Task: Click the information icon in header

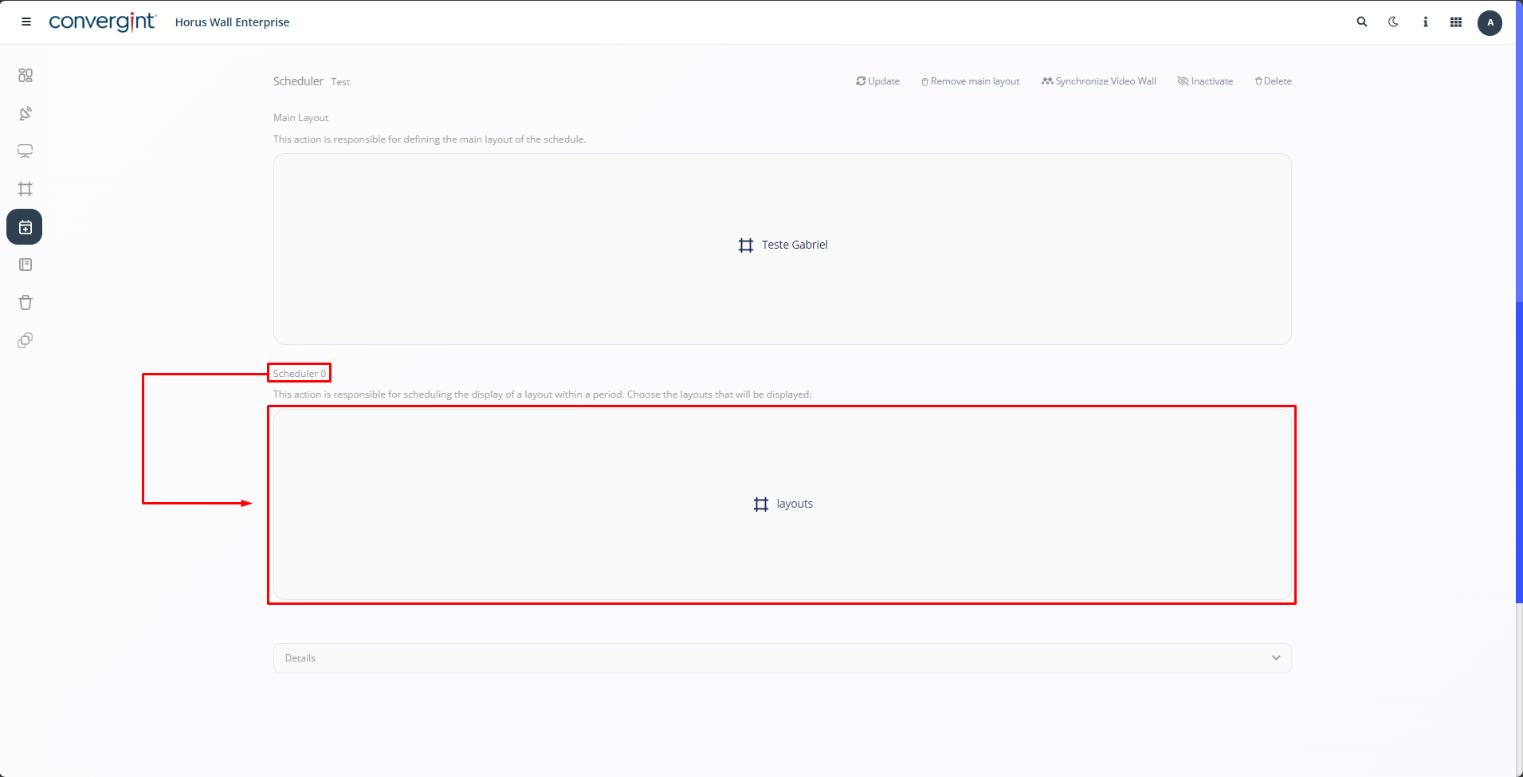Action: [x=1425, y=22]
